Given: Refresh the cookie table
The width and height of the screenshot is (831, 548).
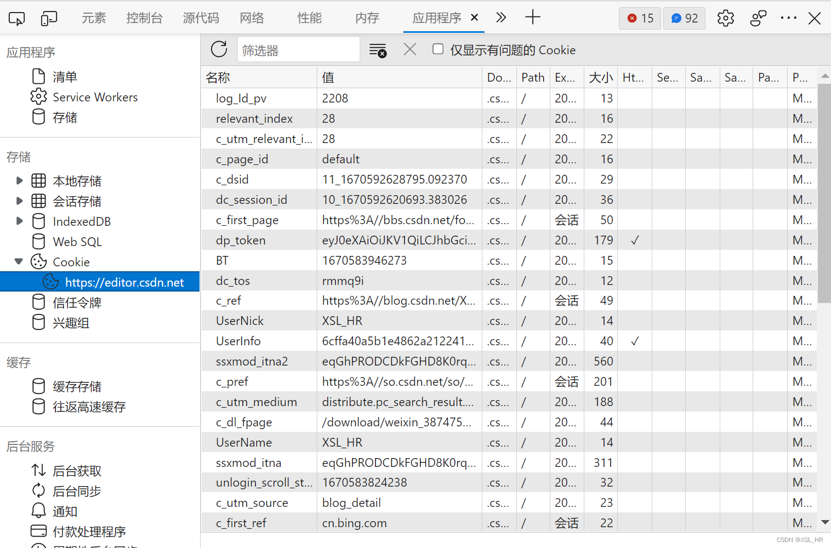Looking at the screenshot, I should [219, 49].
